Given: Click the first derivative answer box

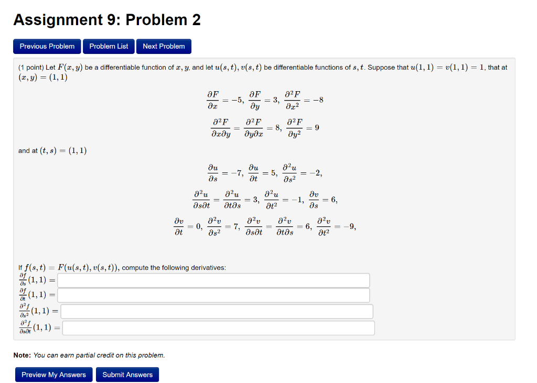Looking at the screenshot, I should pyautogui.click(x=212, y=280).
